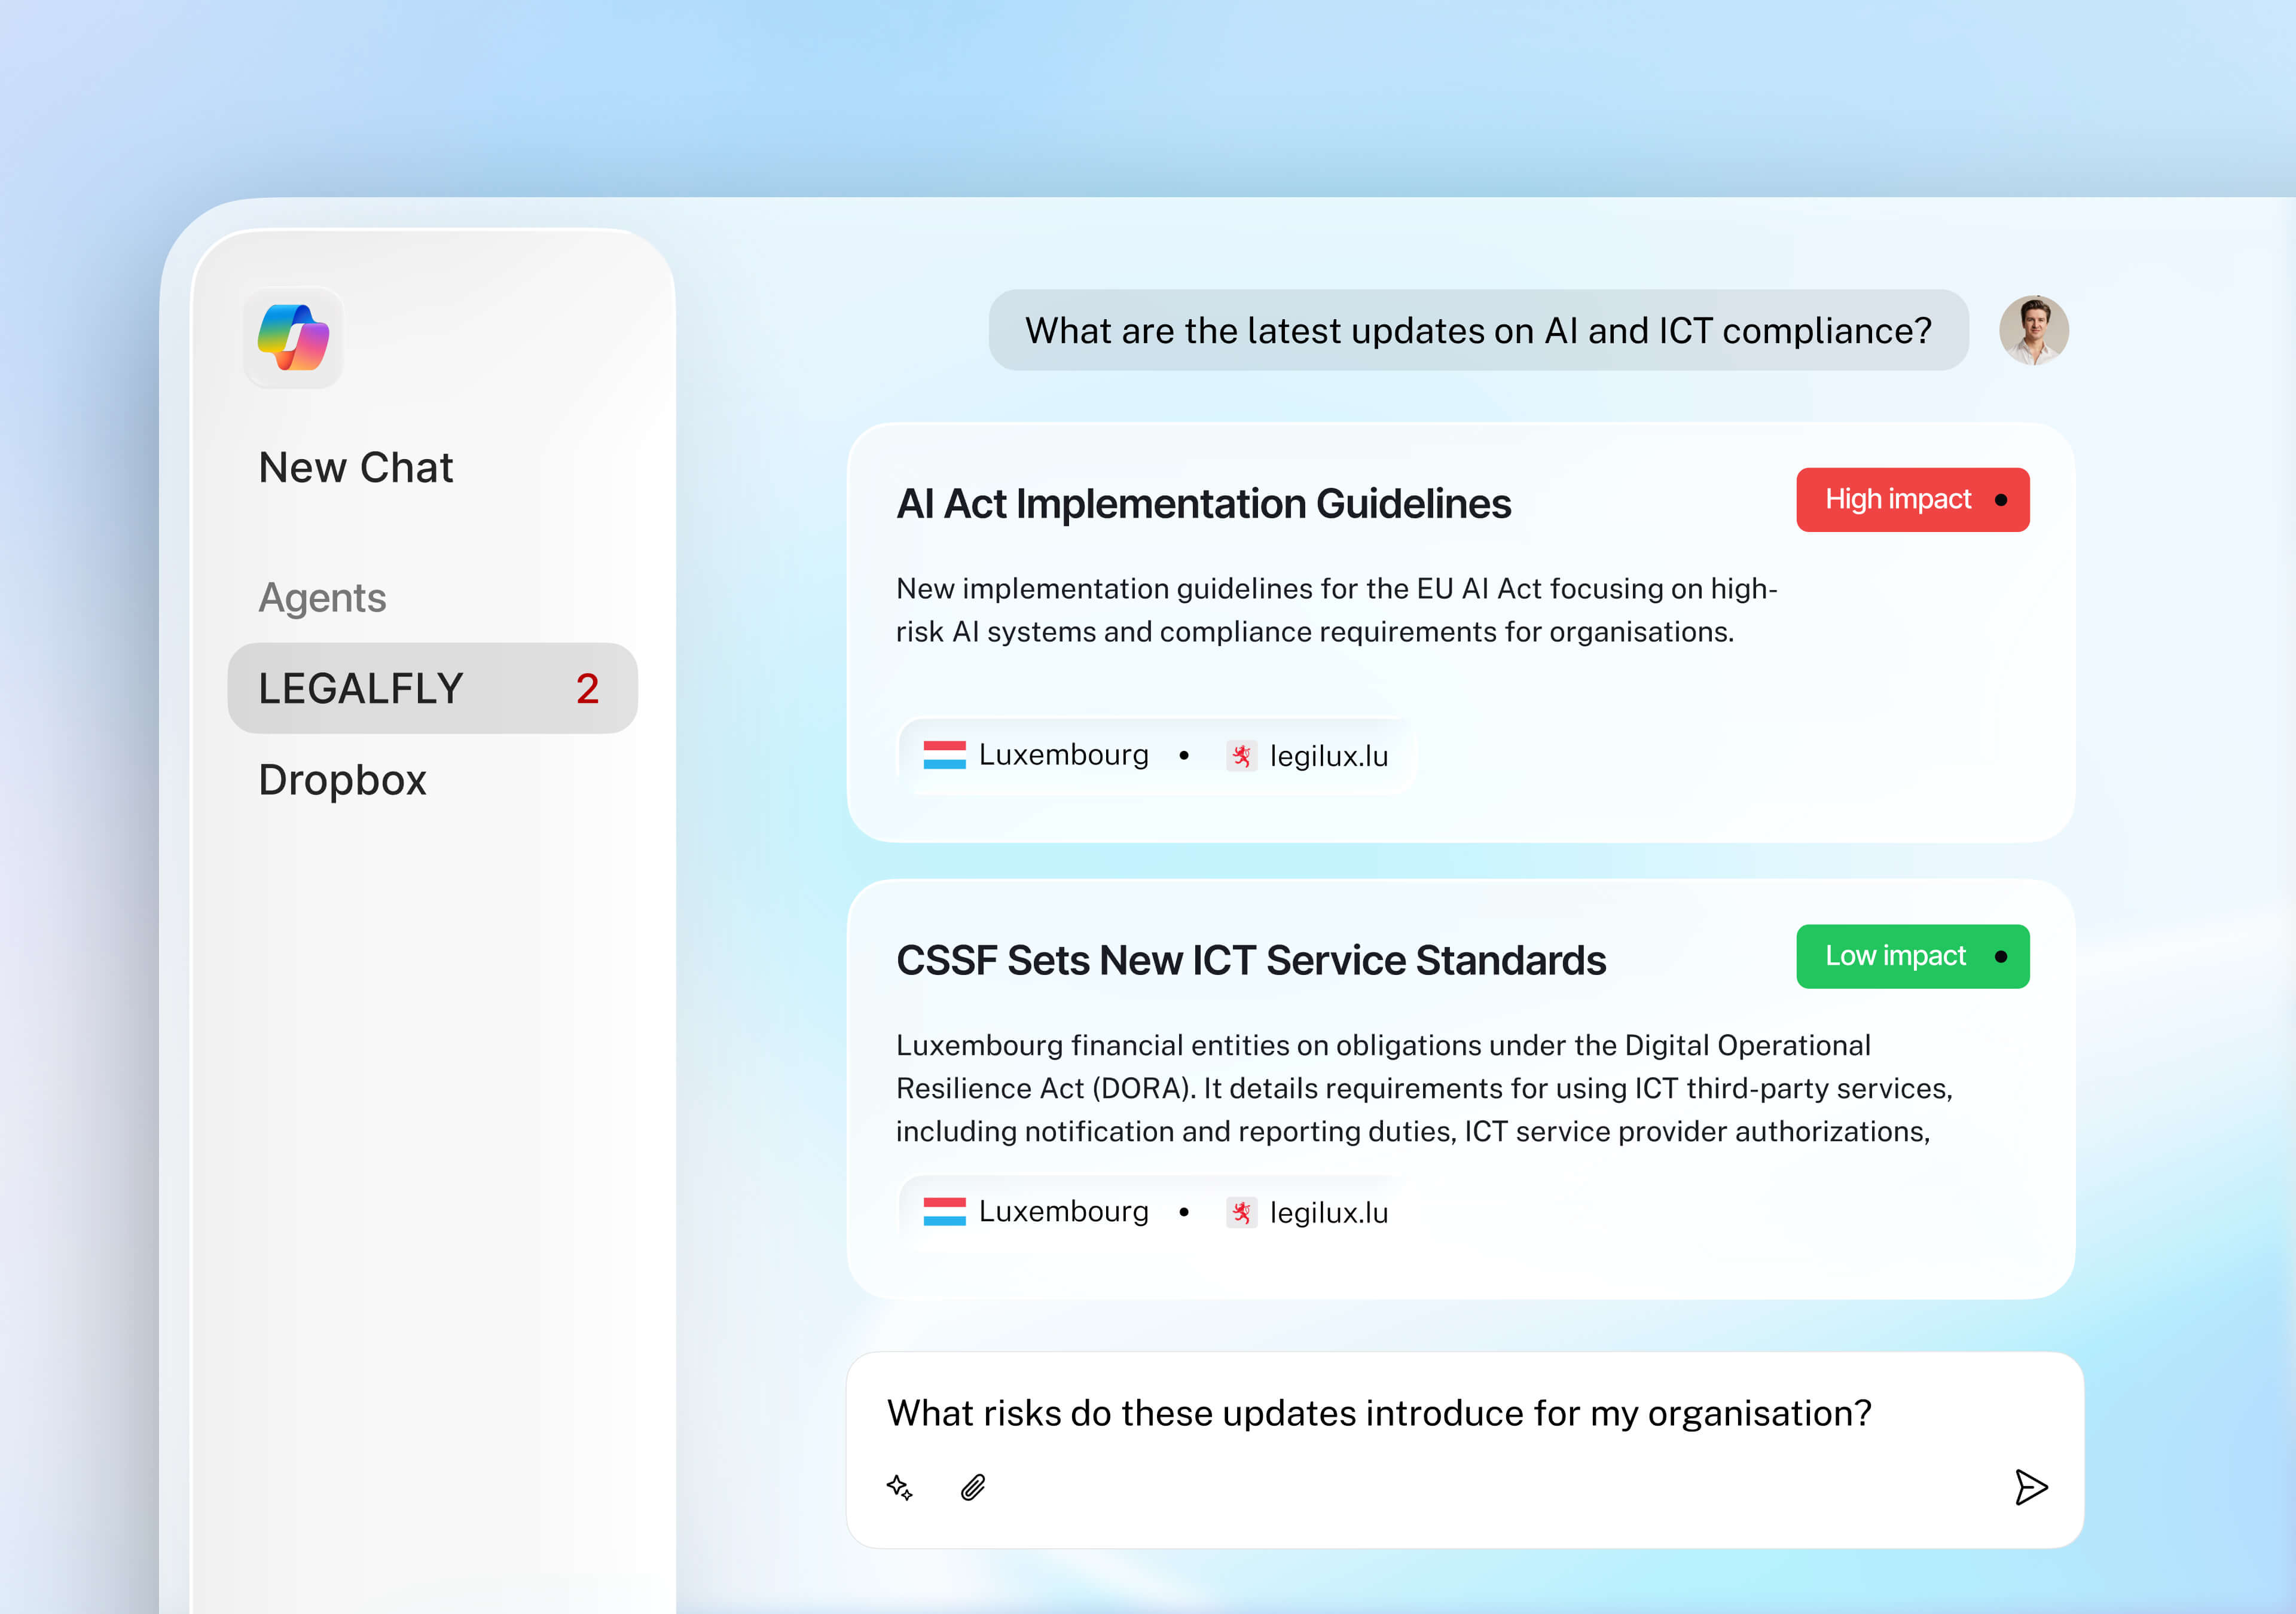Viewport: 2296px width, 1614px height.
Task: Click the Low impact badge
Action: 1912,956
